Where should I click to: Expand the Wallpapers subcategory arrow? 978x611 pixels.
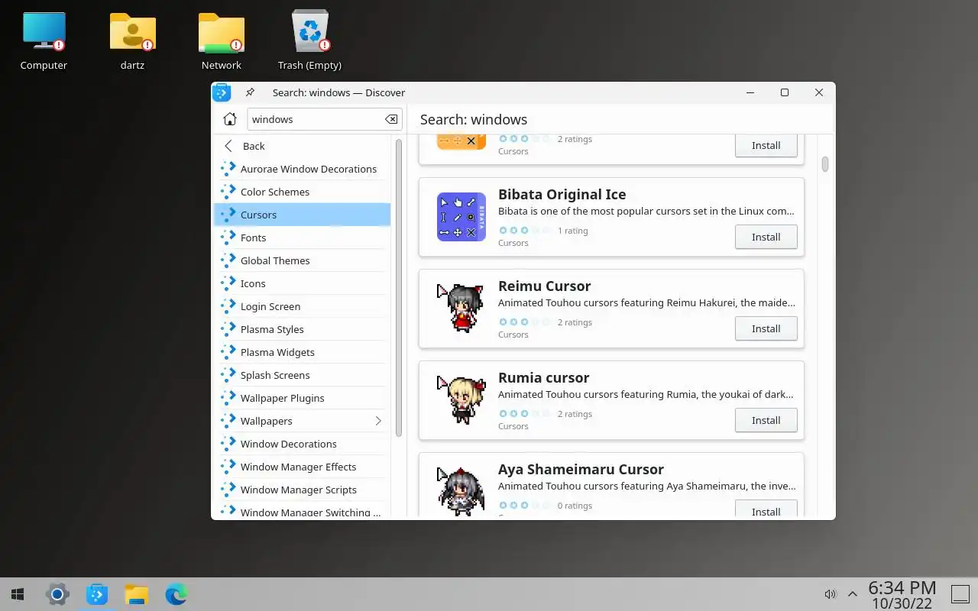pos(378,421)
